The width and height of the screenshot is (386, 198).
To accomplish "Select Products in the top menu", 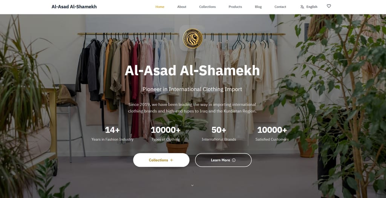I will 235,7.
